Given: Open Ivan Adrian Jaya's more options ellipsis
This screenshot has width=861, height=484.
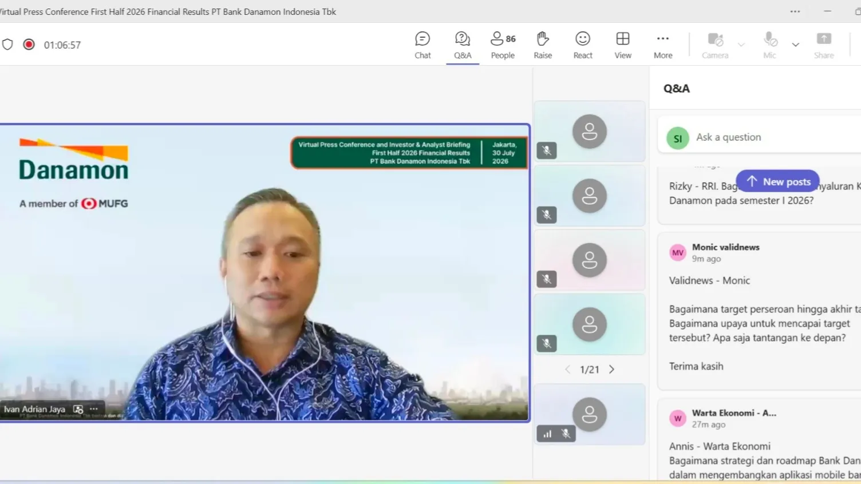Looking at the screenshot, I should tap(94, 409).
